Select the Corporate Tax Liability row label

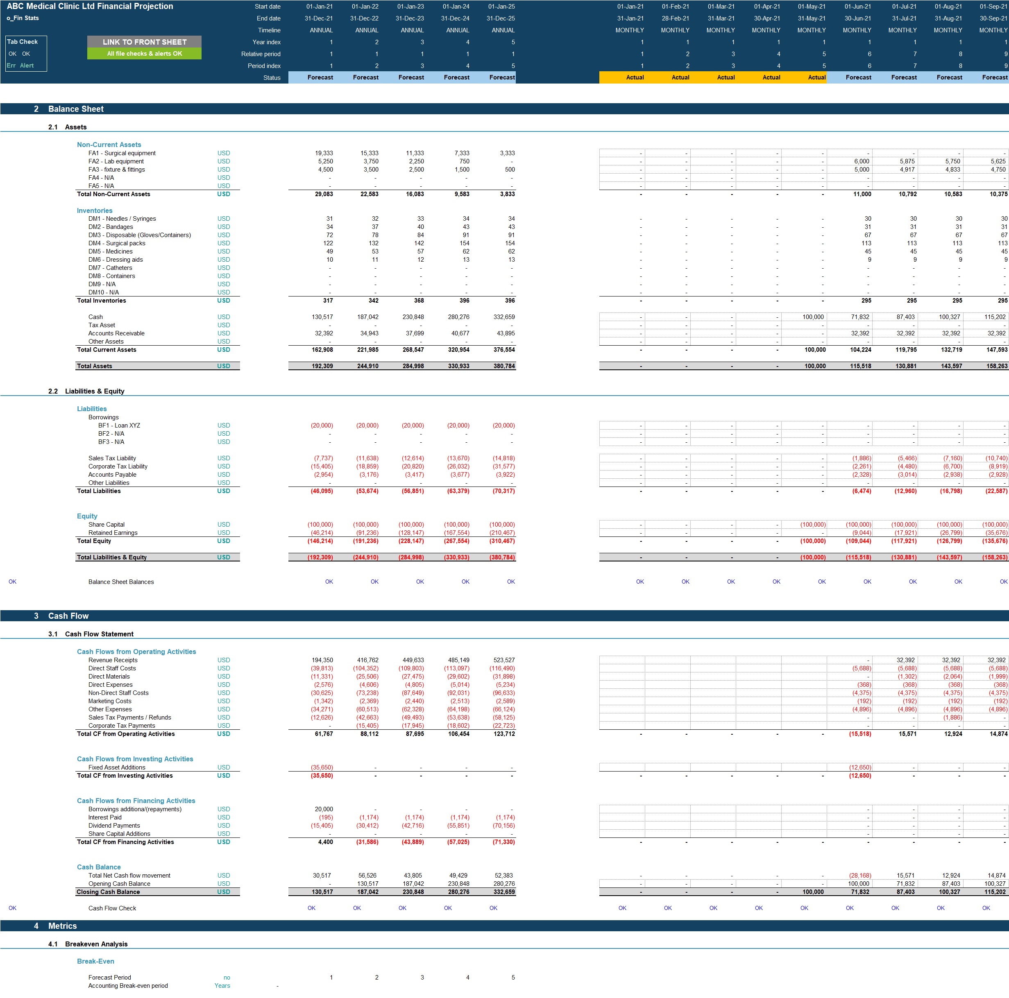click(118, 466)
